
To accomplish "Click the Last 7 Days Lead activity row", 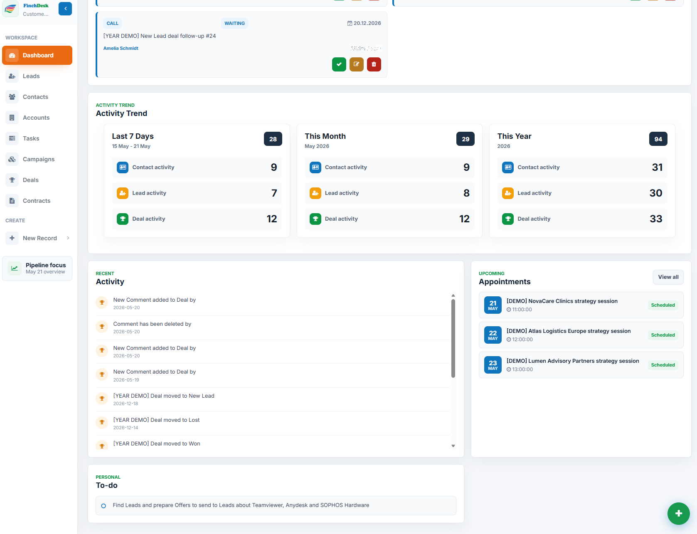I will pyautogui.click(x=197, y=193).
